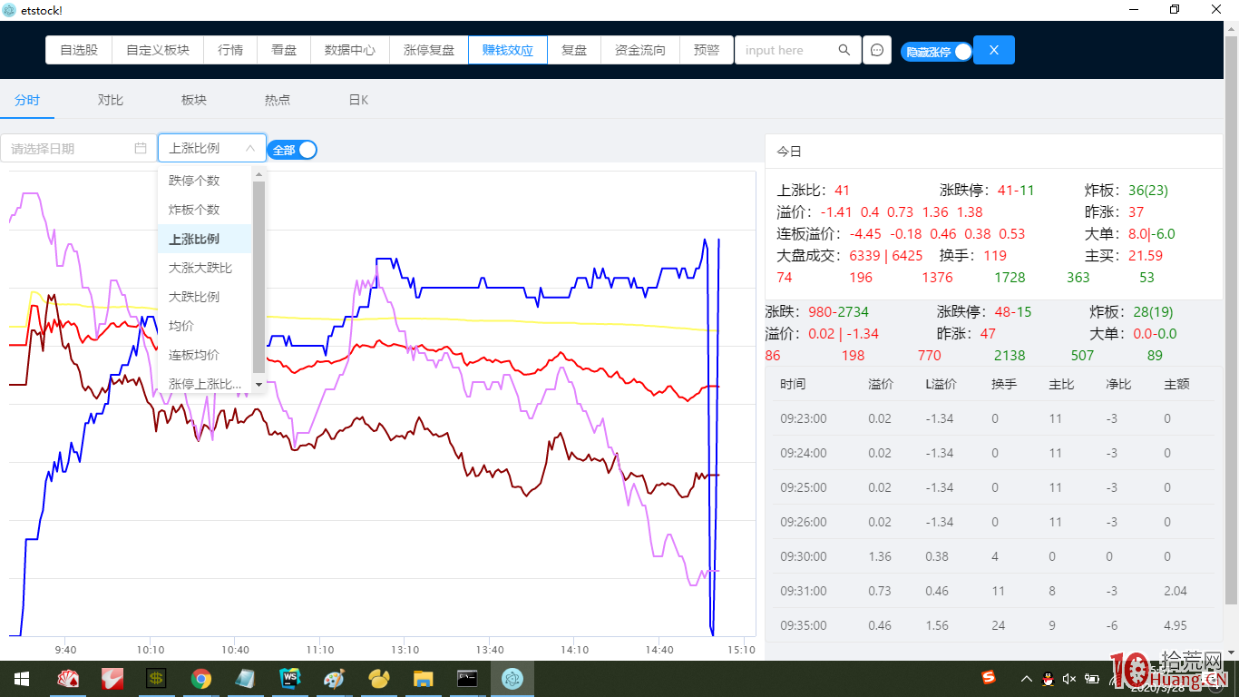Open File Explorer from taskbar
This screenshot has height=697, width=1239.
[424, 679]
